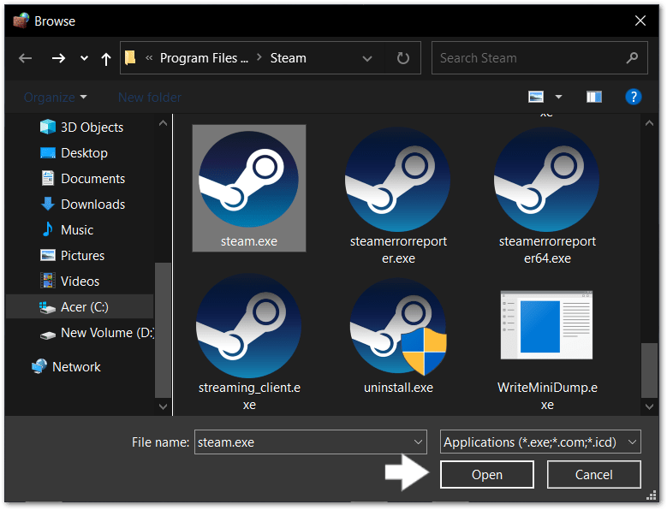
Task: Click the search magnifier icon
Action: pyautogui.click(x=632, y=57)
